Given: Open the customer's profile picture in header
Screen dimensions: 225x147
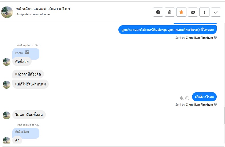Looking at the screenshot, I should 7,12.
